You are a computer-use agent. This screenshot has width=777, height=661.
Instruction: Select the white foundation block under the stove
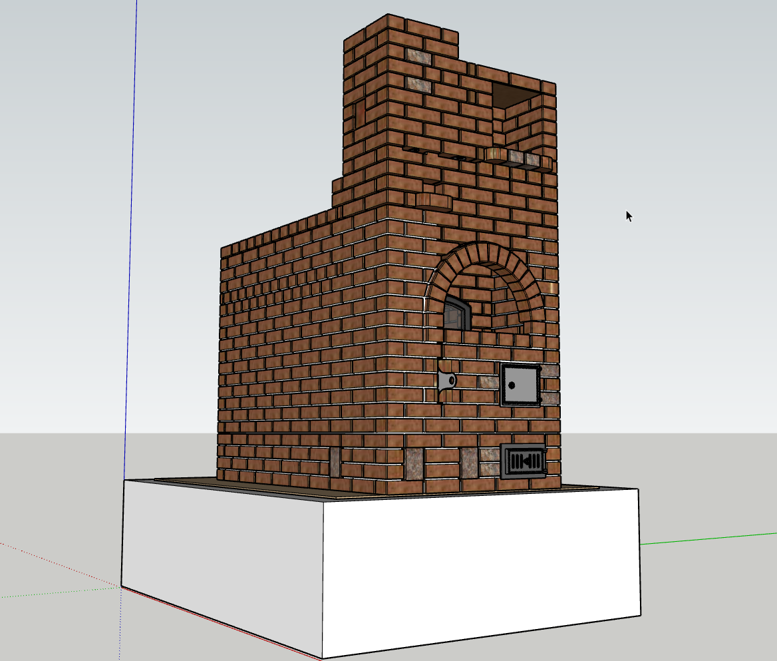tap(381, 568)
